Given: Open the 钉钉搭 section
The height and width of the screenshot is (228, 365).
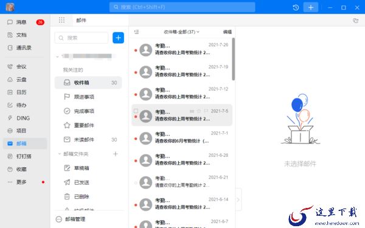Looking at the screenshot, I should (25, 156).
